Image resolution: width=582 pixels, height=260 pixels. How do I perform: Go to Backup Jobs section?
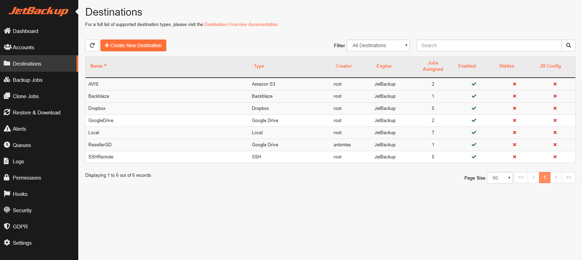tap(39, 80)
